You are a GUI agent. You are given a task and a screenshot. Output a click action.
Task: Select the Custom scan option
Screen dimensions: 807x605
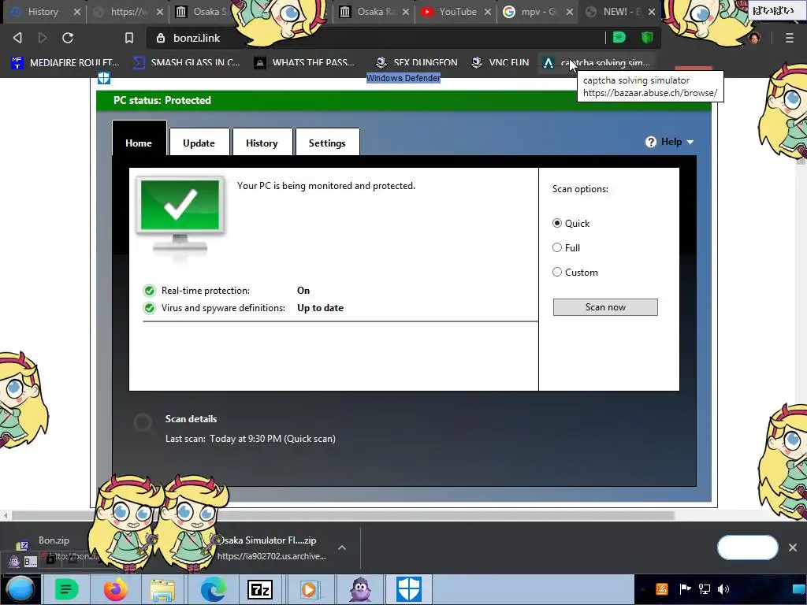pyautogui.click(x=557, y=272)
